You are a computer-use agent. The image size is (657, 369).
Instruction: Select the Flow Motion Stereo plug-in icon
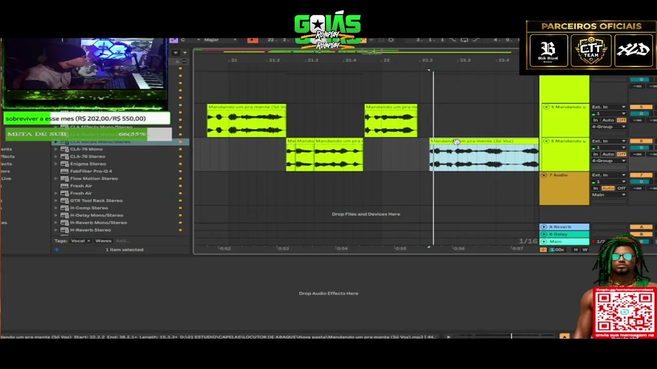pyautogui.click(x=65, y=178)
